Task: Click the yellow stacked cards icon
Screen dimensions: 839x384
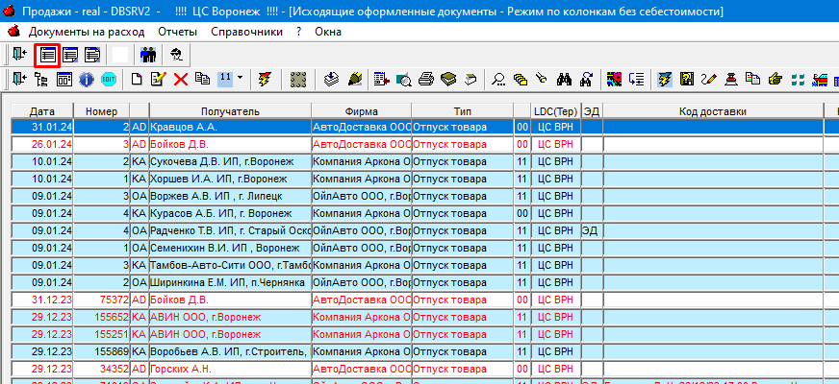Action: coord(521,79)
